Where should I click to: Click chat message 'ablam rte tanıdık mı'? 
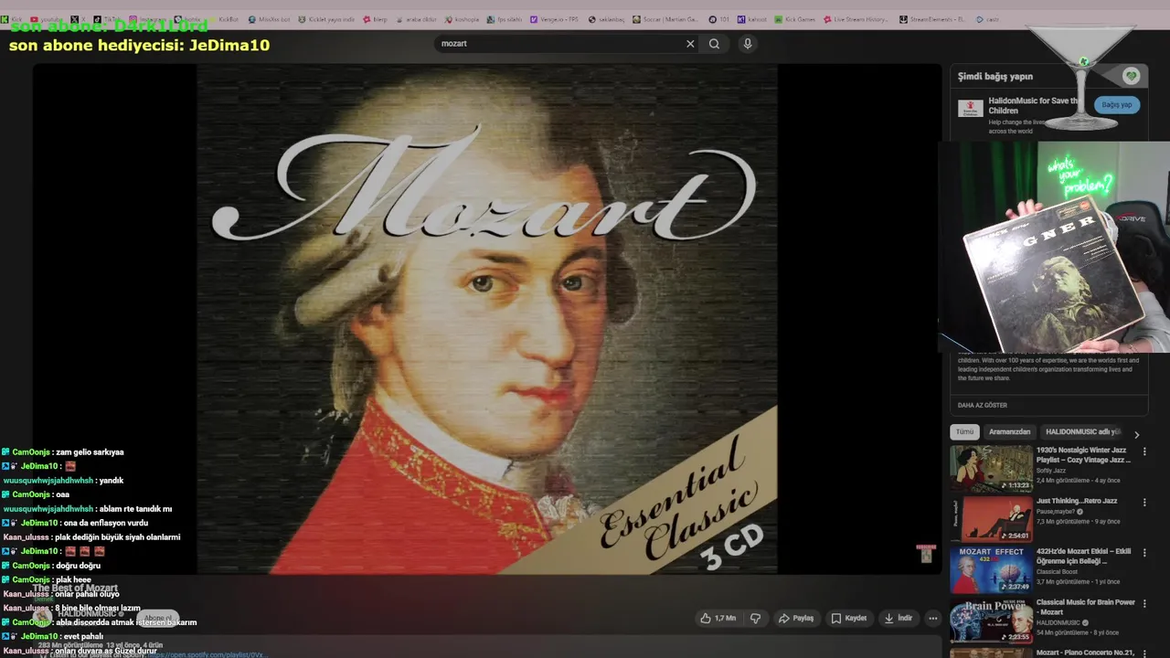(133, 509)
